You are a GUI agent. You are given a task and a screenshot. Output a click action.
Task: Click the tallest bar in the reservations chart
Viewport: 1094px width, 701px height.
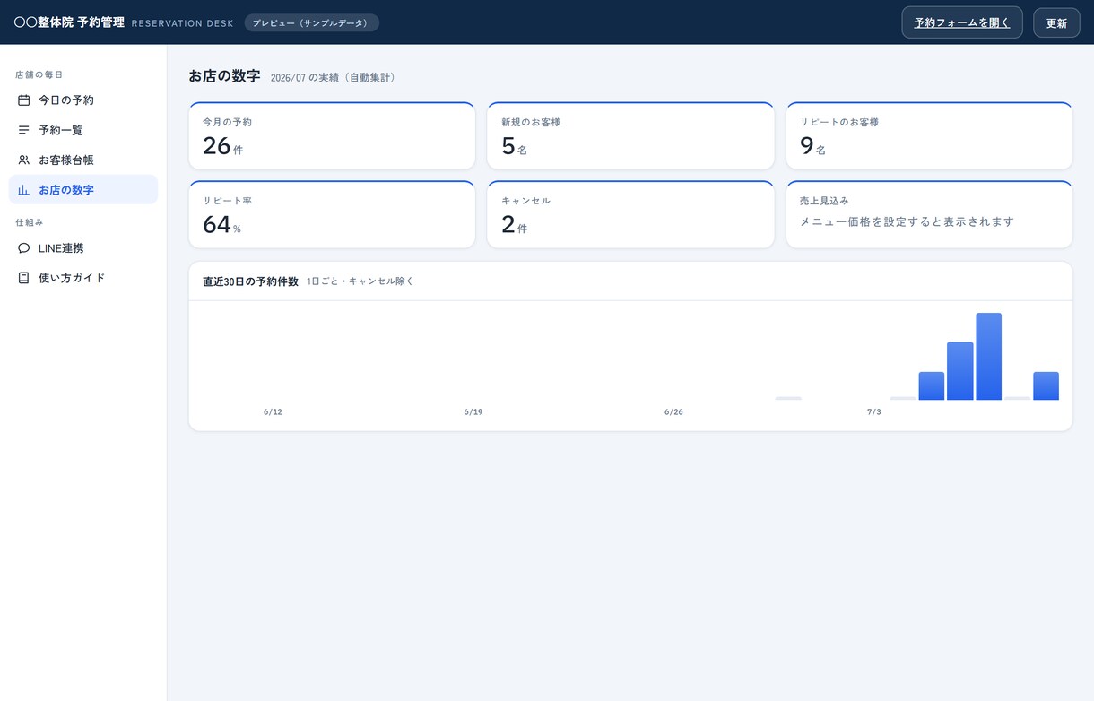pos(988,357)
